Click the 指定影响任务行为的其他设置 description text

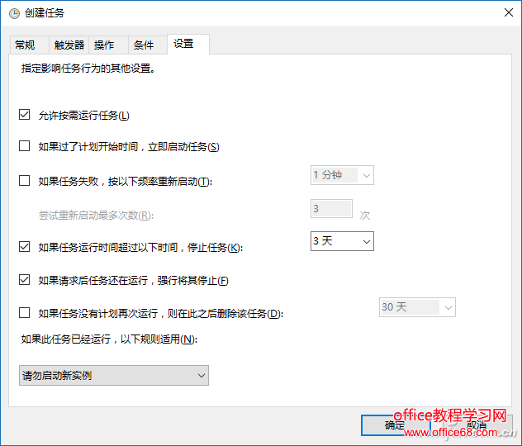pyautogui.click(x=88, y=69)
